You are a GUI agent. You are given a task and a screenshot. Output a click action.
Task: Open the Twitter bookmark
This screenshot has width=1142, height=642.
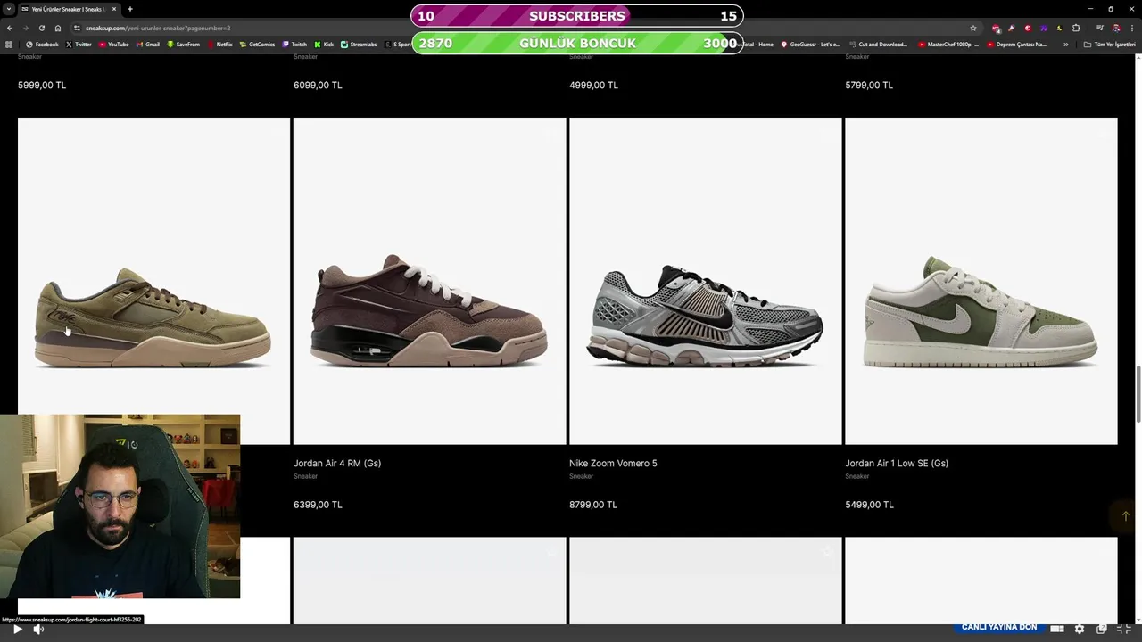point(79,44)
